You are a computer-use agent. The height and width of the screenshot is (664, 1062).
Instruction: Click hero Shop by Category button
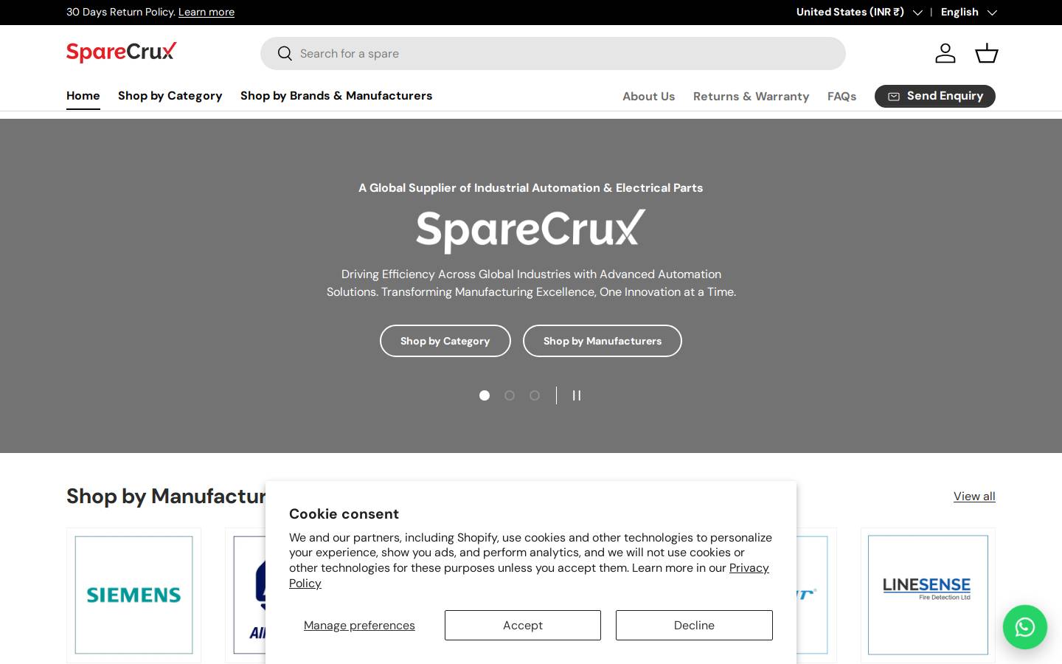tap(445, 341)
